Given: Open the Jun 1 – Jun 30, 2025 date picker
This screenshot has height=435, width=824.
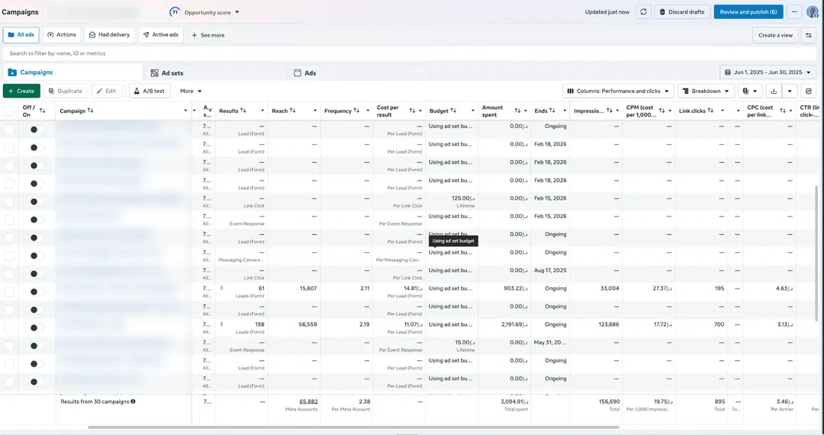Looking at the screenshot, I should pyautogui.click(x=768, y=72).
